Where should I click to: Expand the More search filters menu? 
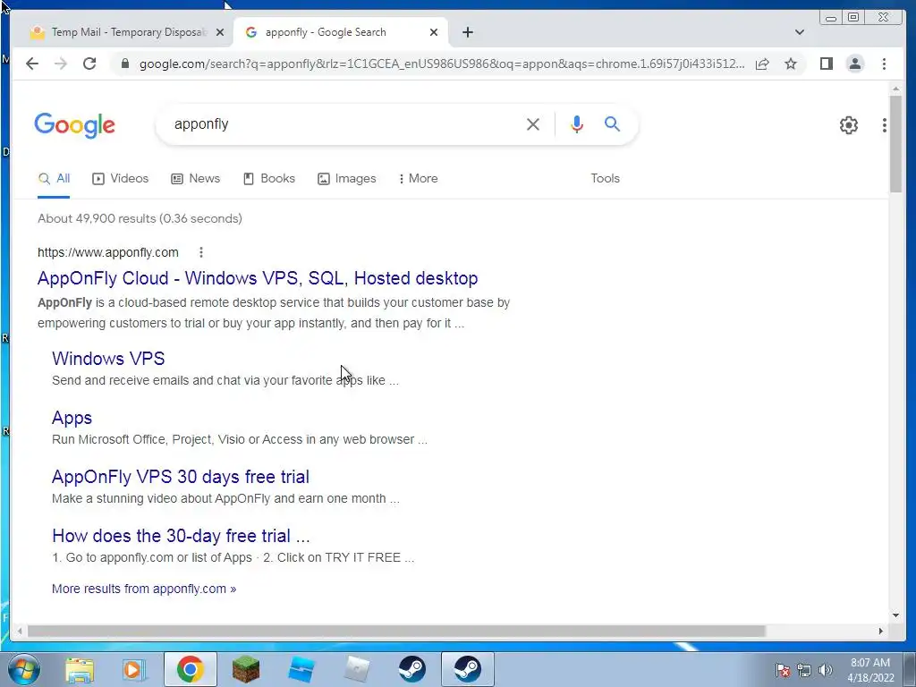418,179
